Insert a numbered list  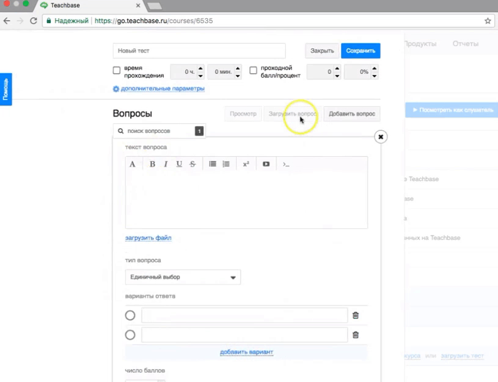pyautogui.click(x=226, y=164)
